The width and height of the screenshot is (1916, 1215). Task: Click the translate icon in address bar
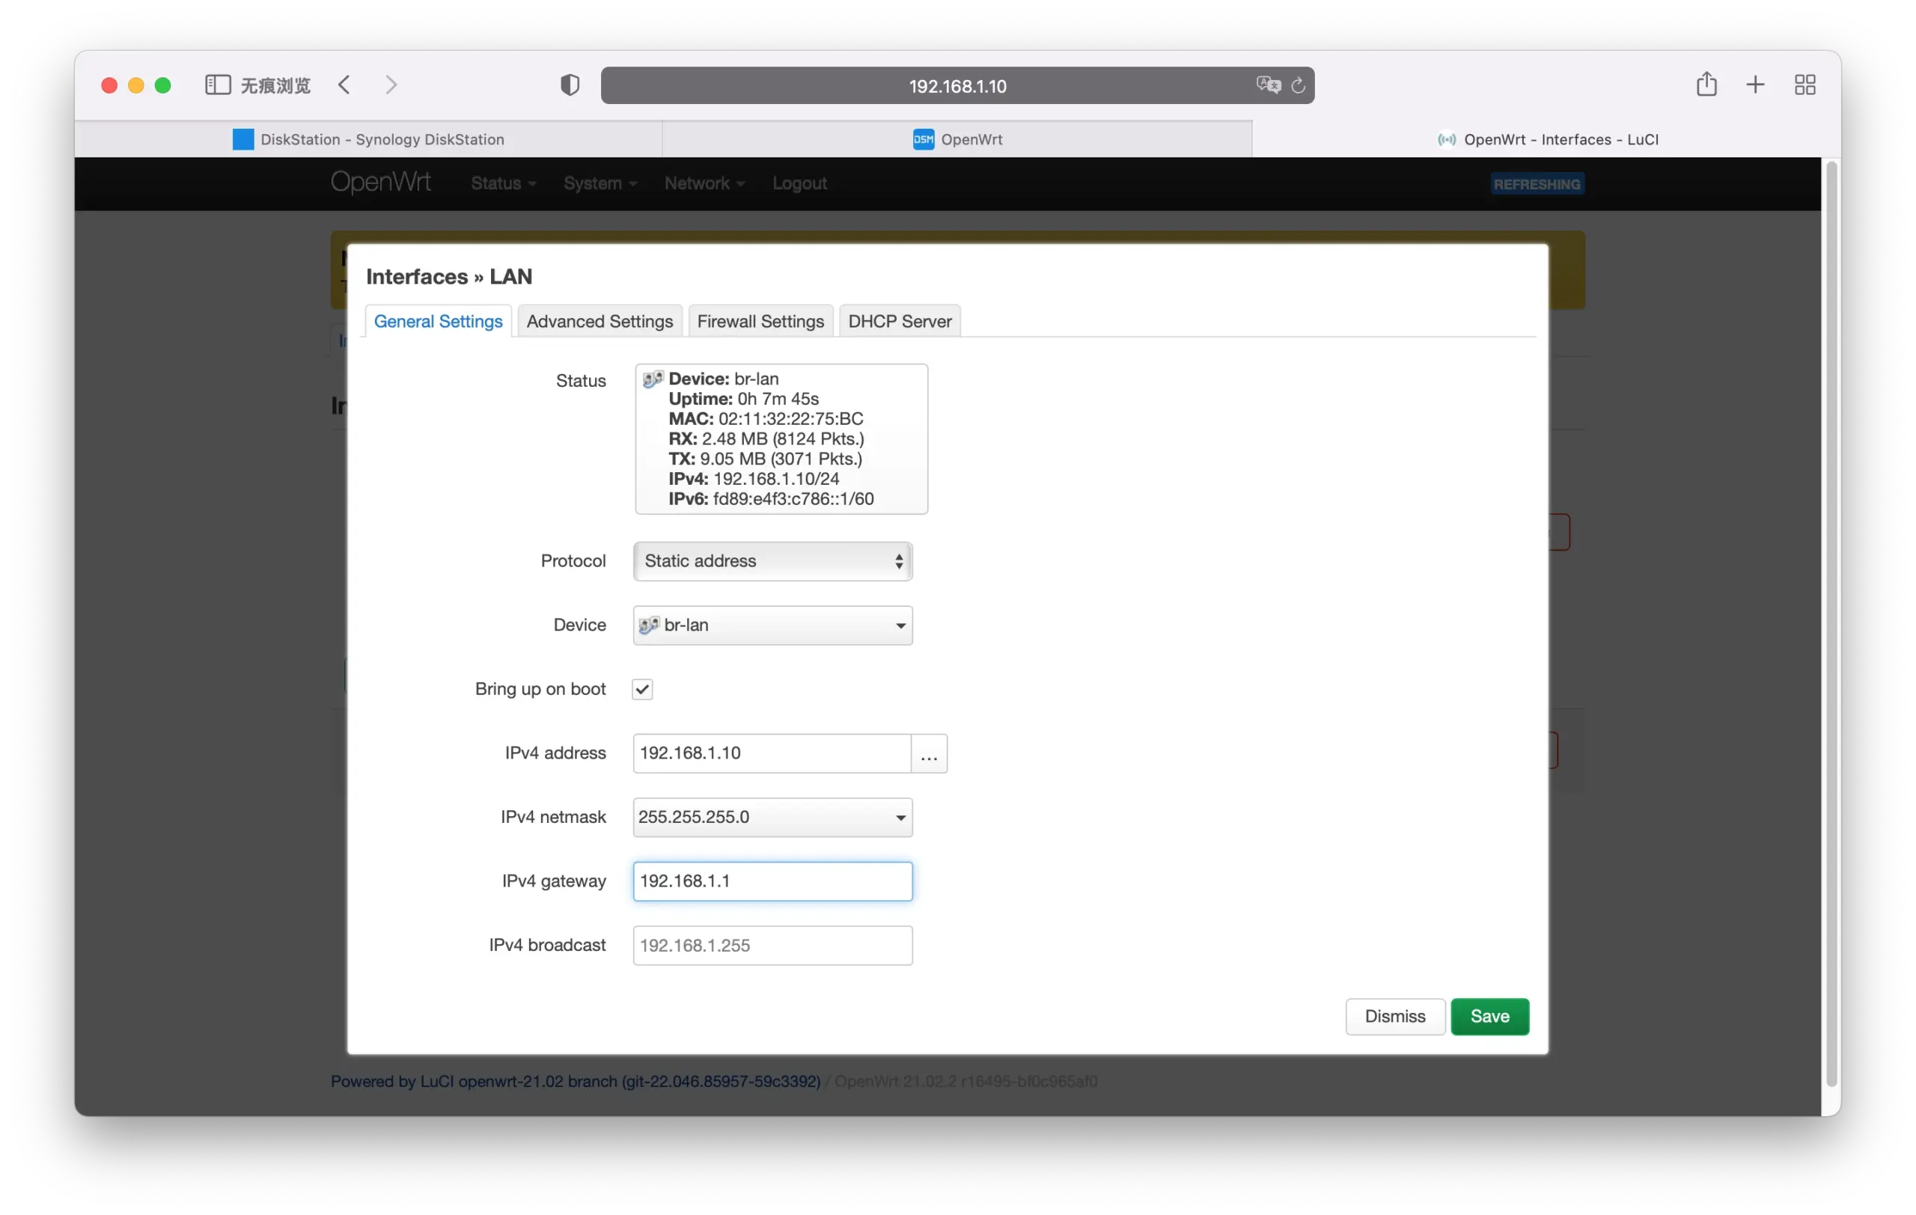pyautogui.click(x=1269, y=85)
